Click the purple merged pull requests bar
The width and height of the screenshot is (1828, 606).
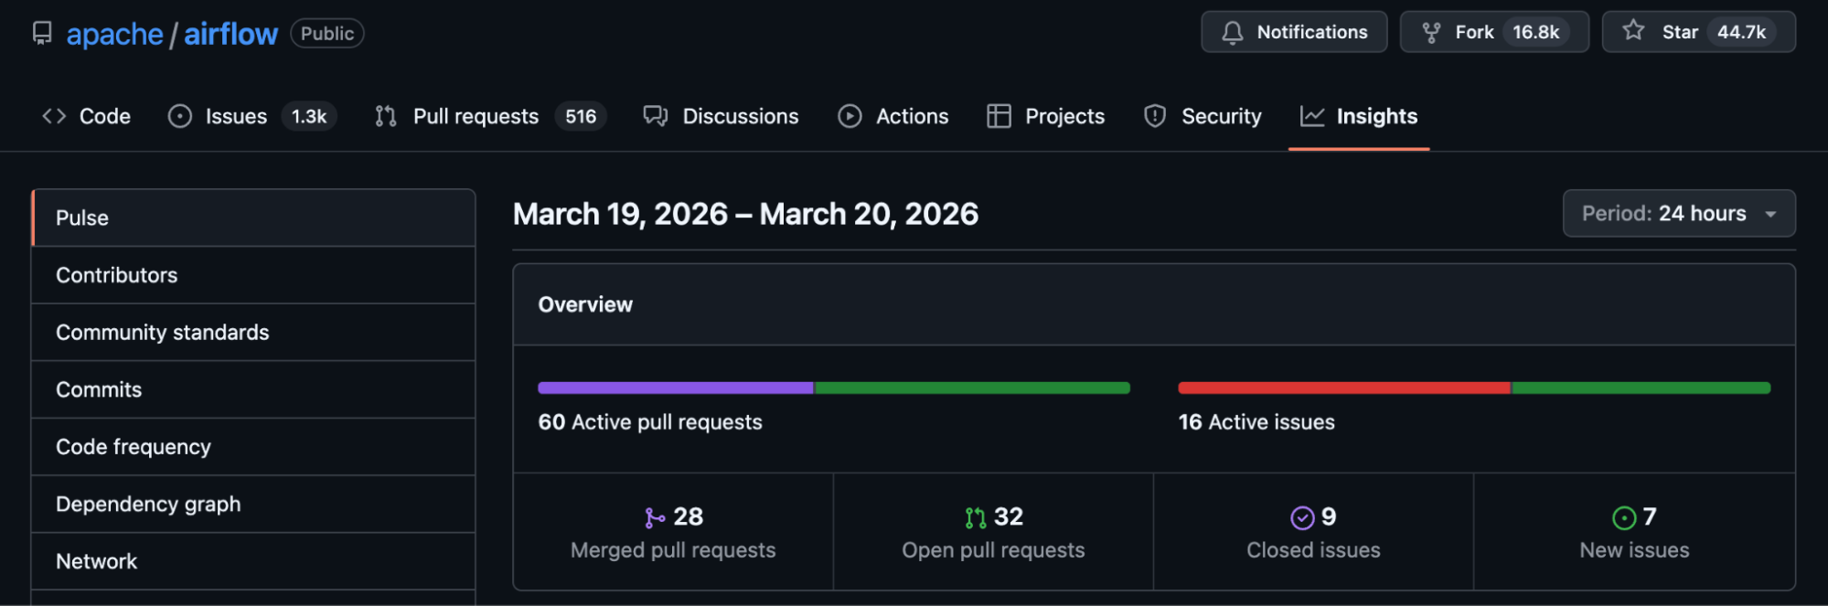click(675, 388)
